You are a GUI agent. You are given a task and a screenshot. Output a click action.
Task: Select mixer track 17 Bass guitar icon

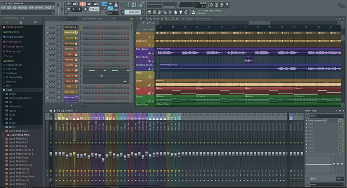114,118
